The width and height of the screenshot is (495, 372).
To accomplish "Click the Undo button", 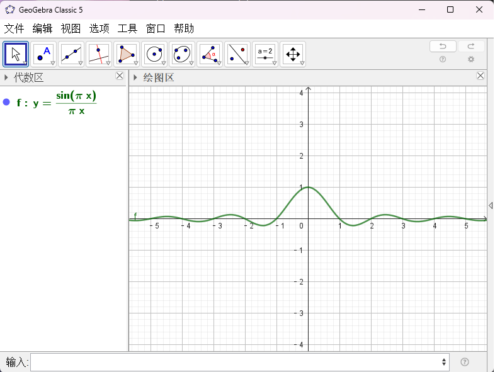I will [x=443, y=47].
